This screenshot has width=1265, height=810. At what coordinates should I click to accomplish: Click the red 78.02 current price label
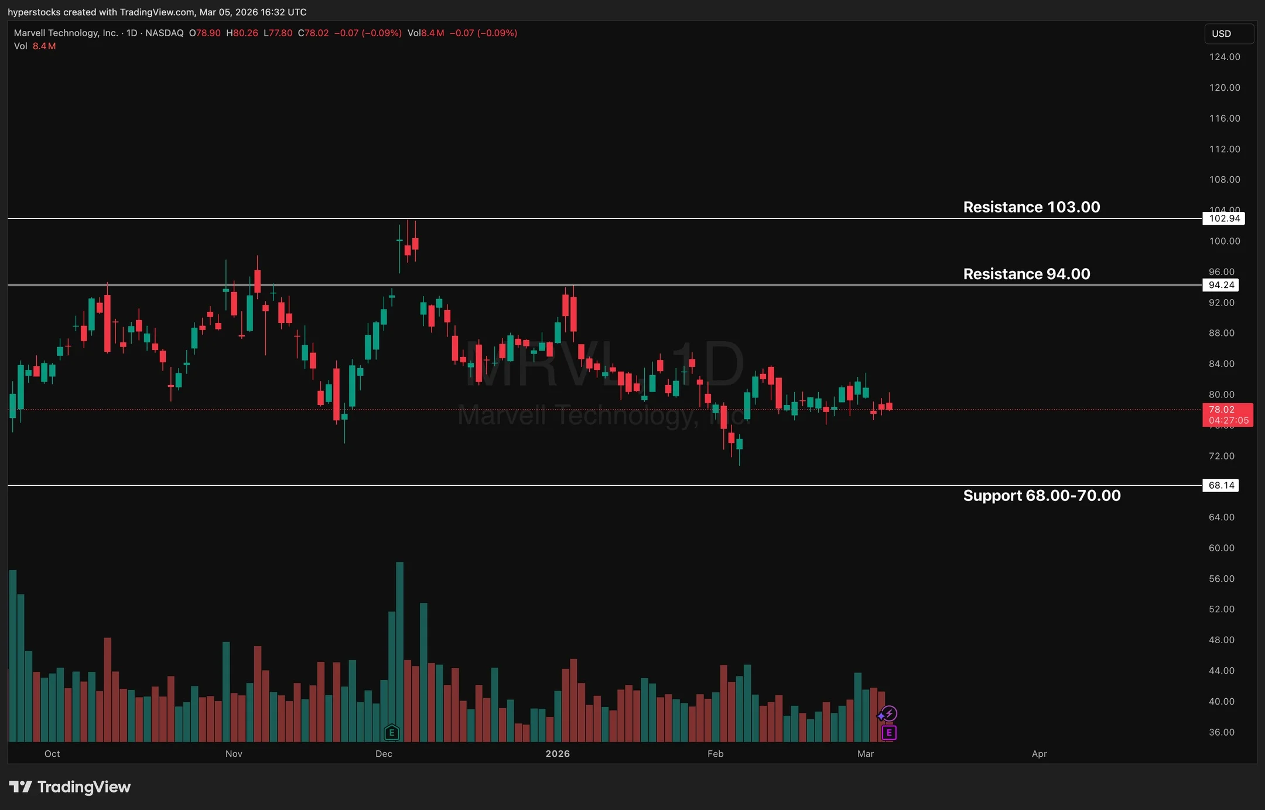pos(1228,415)
